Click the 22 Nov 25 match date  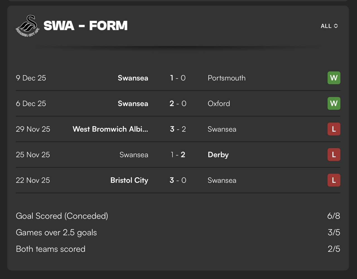click(33, 180)
